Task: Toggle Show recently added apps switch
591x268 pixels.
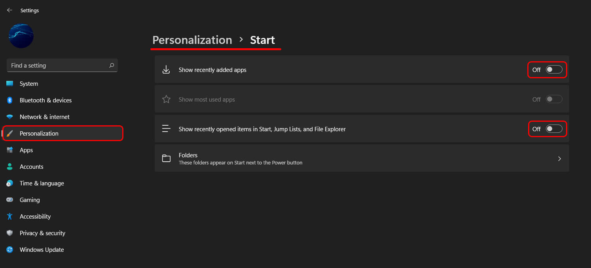Action: (x=554, y=70)
